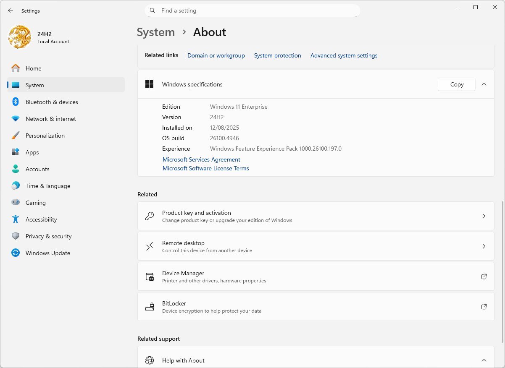Open the dragon profile picture
505x368 pixels.
click(20, 37)
